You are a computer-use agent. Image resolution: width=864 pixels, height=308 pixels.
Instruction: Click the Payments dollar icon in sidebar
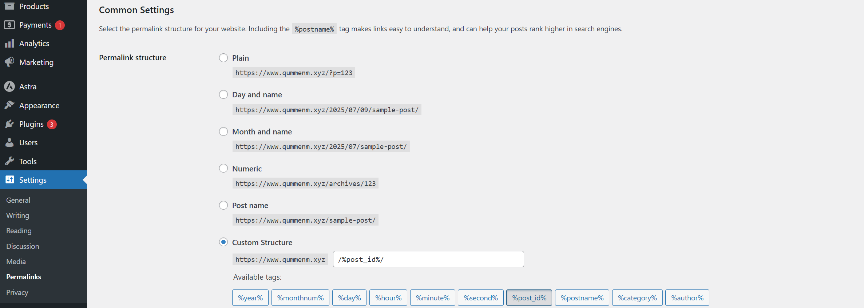(9, 25)
